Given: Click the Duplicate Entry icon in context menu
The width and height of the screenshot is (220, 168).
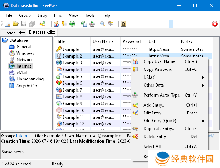Looking at the screenshot, I should (x=135, y=128).
